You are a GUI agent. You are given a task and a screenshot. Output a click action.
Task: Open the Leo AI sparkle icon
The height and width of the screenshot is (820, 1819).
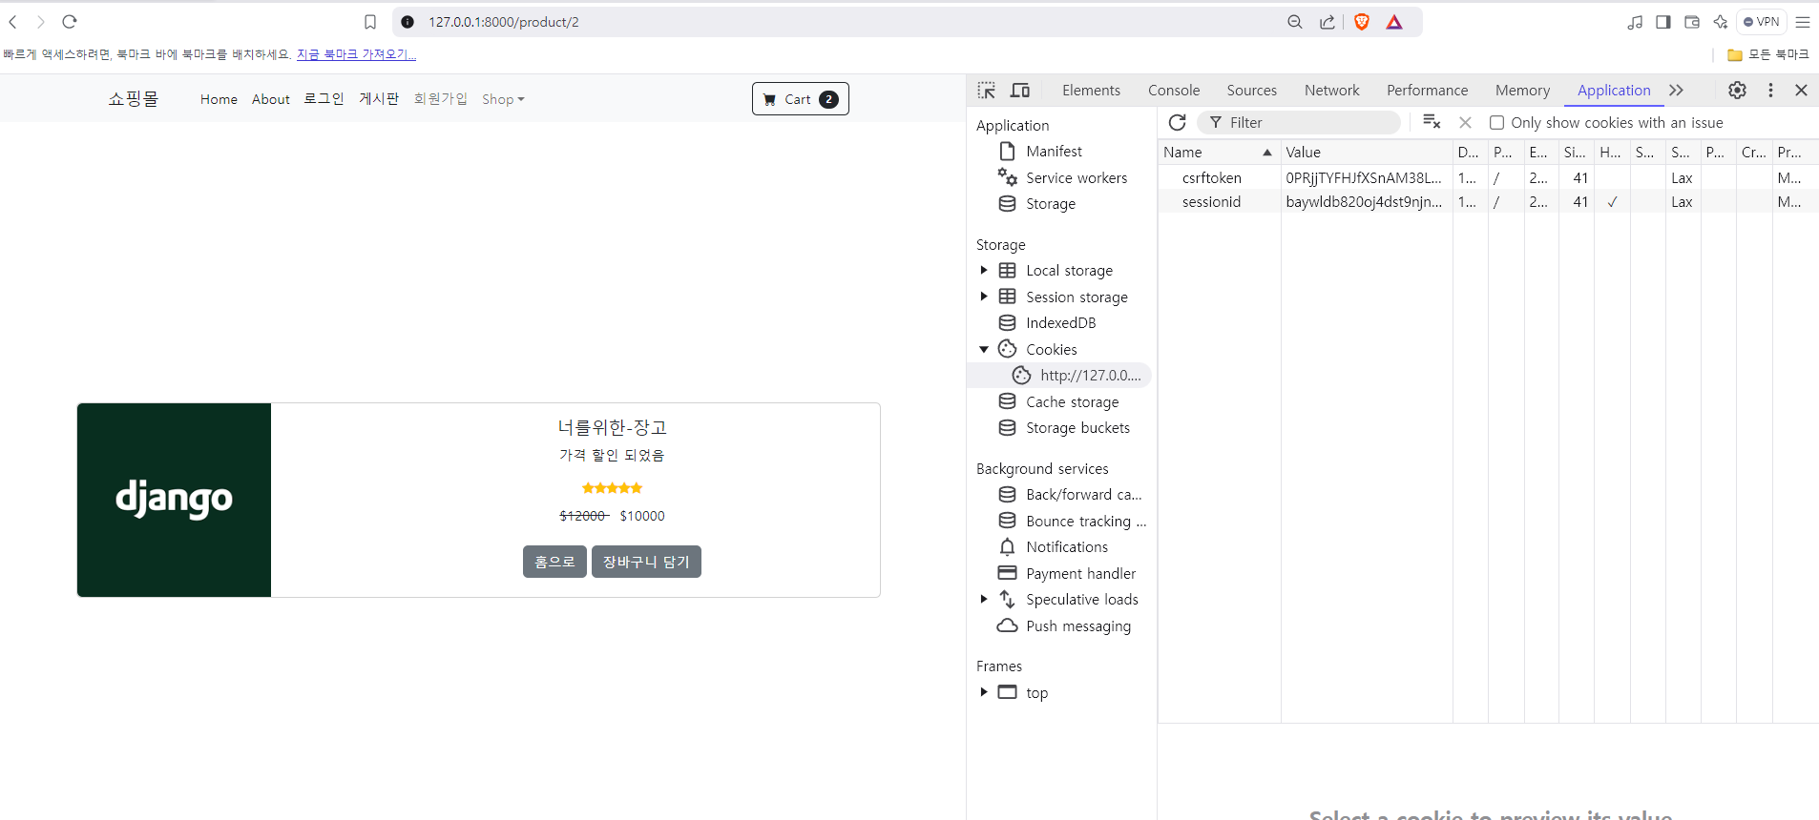(x=1721, y=22)
